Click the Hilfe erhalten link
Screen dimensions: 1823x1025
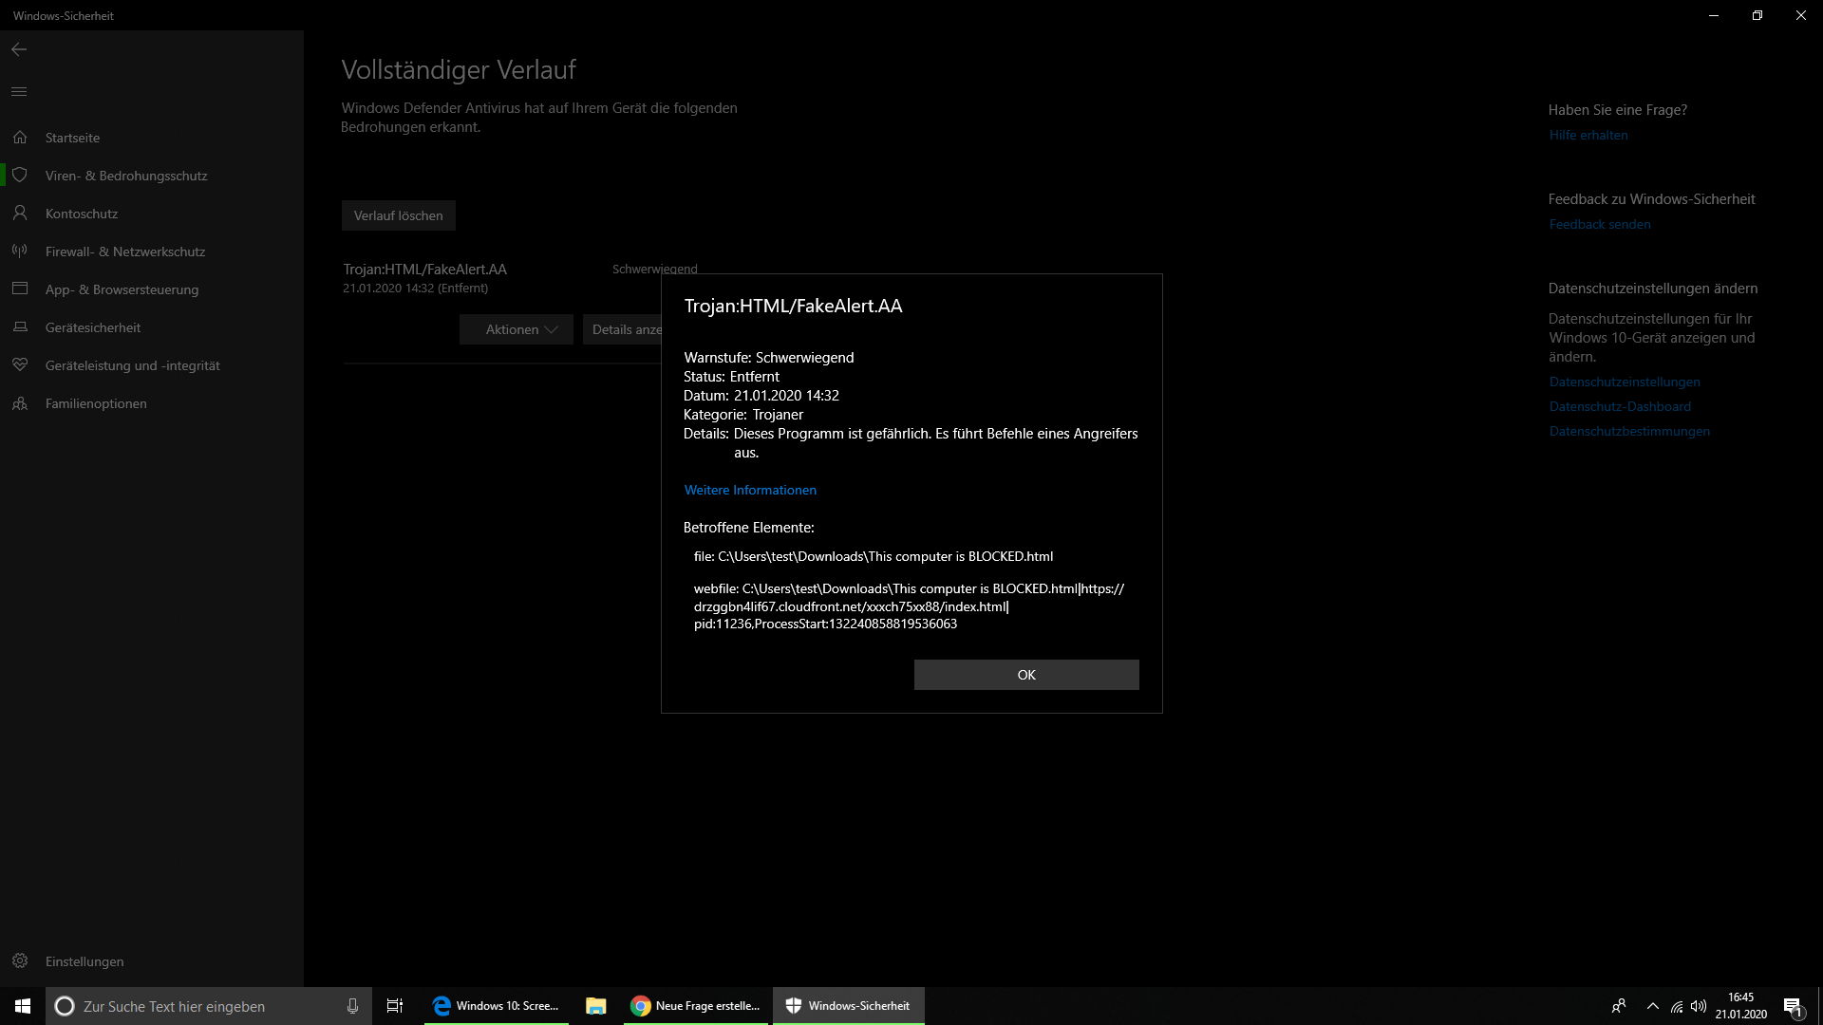1588,135
